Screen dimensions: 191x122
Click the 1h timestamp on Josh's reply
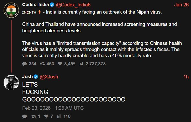186,77
